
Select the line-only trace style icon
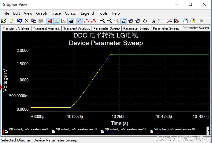tap(80, 21)
